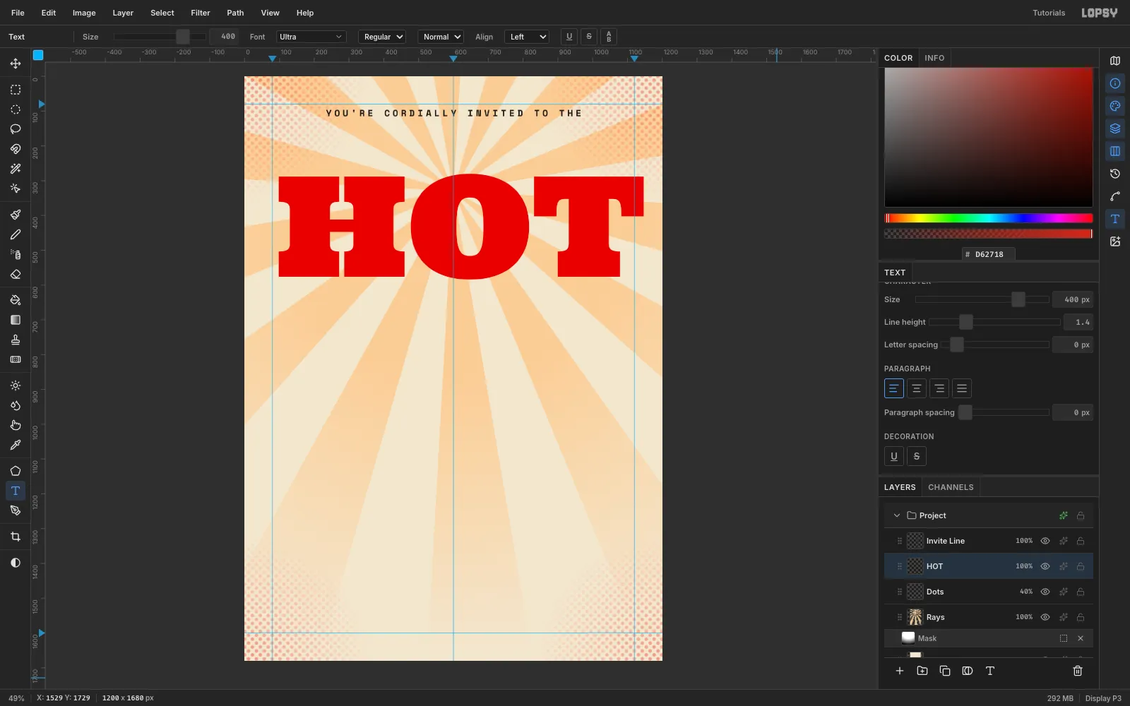Image resolution: width=1130 pixels, height=706 pixels.
Task: Hide the Invite Line layer
Action: (x=1045, y=541)
